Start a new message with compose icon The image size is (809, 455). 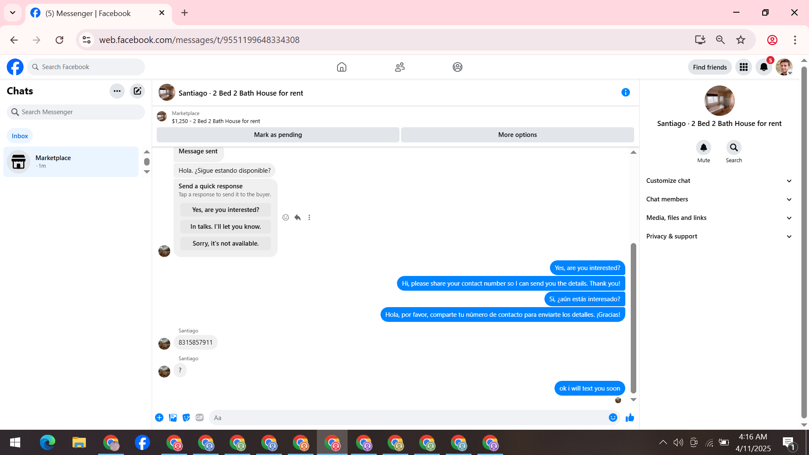click(137, 91)
